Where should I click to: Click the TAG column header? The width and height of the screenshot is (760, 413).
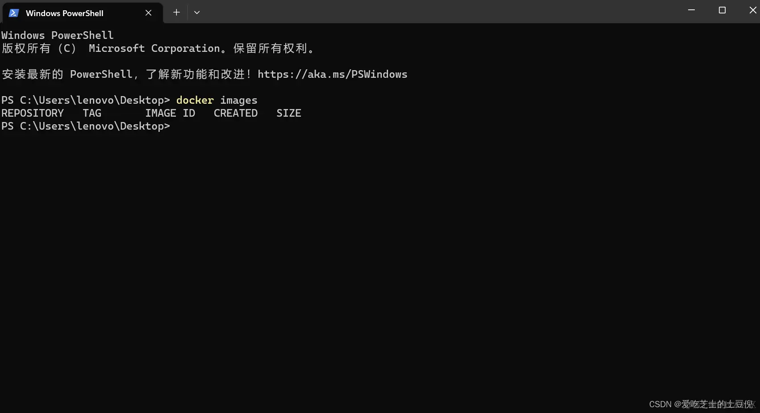92,113
